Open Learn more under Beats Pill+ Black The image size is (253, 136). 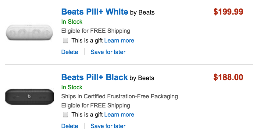click(x=119, y=114)
